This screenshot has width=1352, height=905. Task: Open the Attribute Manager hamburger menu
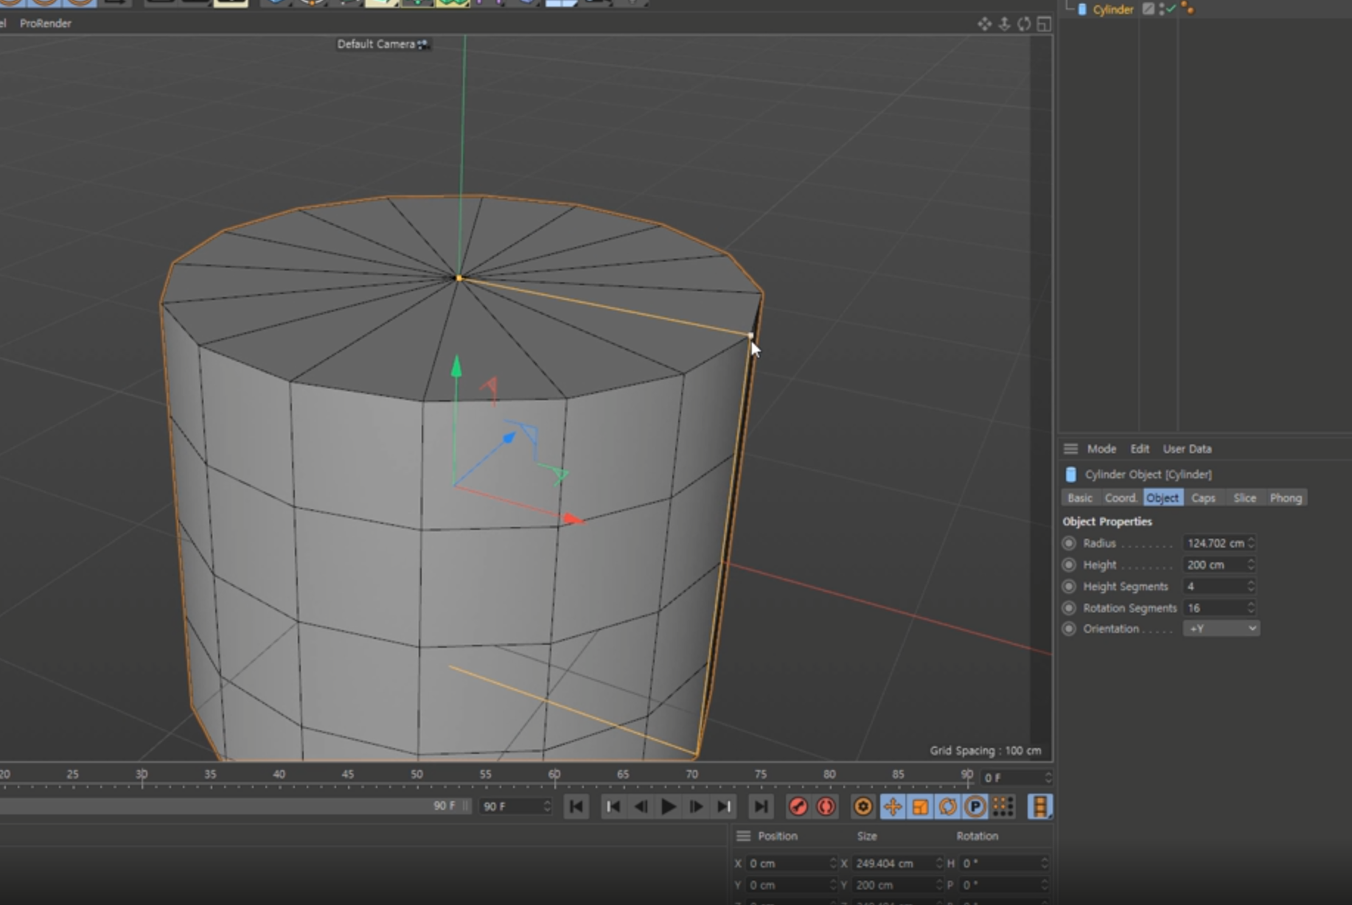[x=1070, y=449]
